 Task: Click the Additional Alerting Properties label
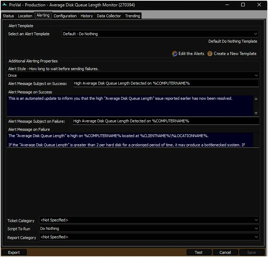point(33,61)
